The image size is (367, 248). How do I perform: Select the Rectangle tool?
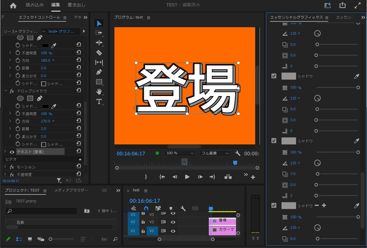[99, 82]
